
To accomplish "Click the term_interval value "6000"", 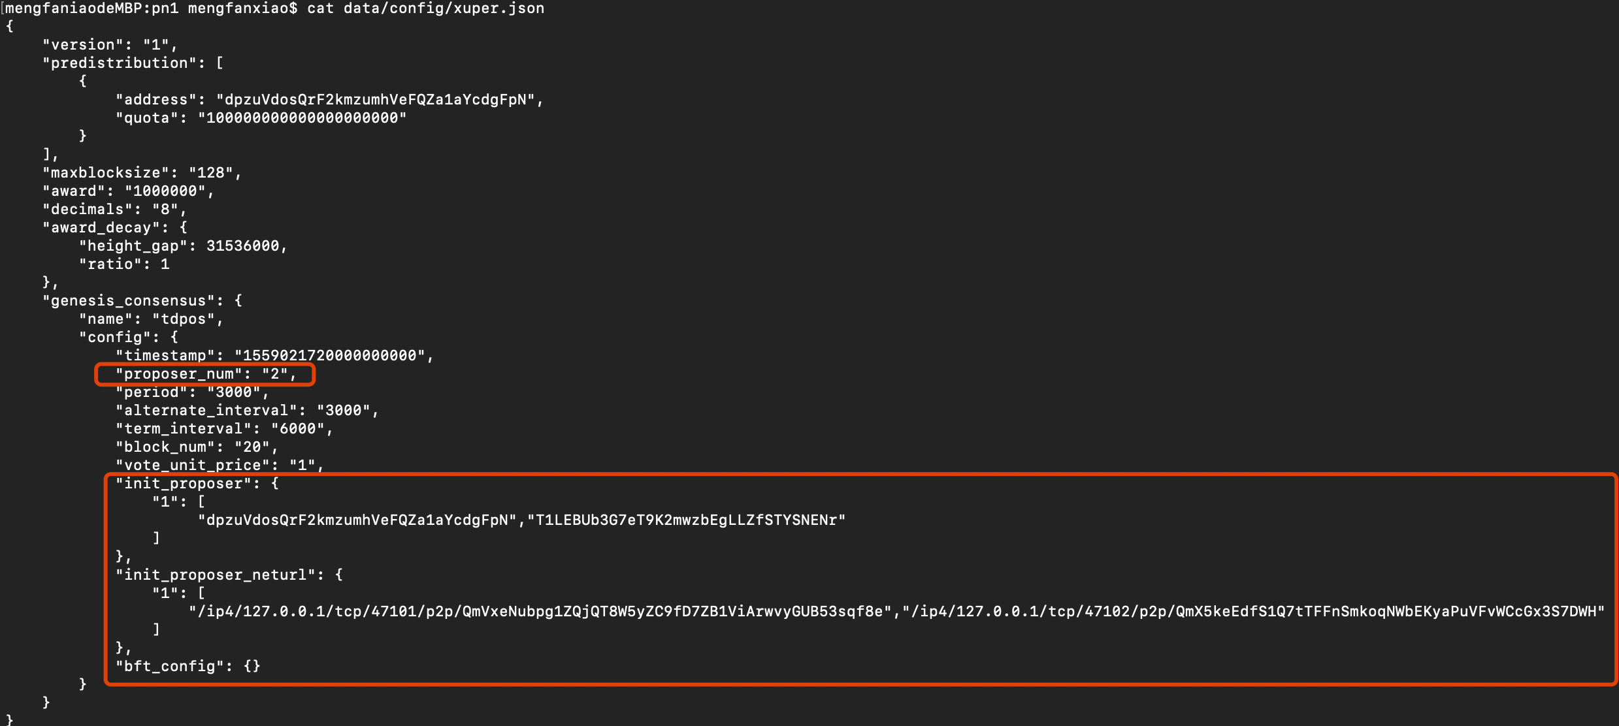I will point(298,429).
